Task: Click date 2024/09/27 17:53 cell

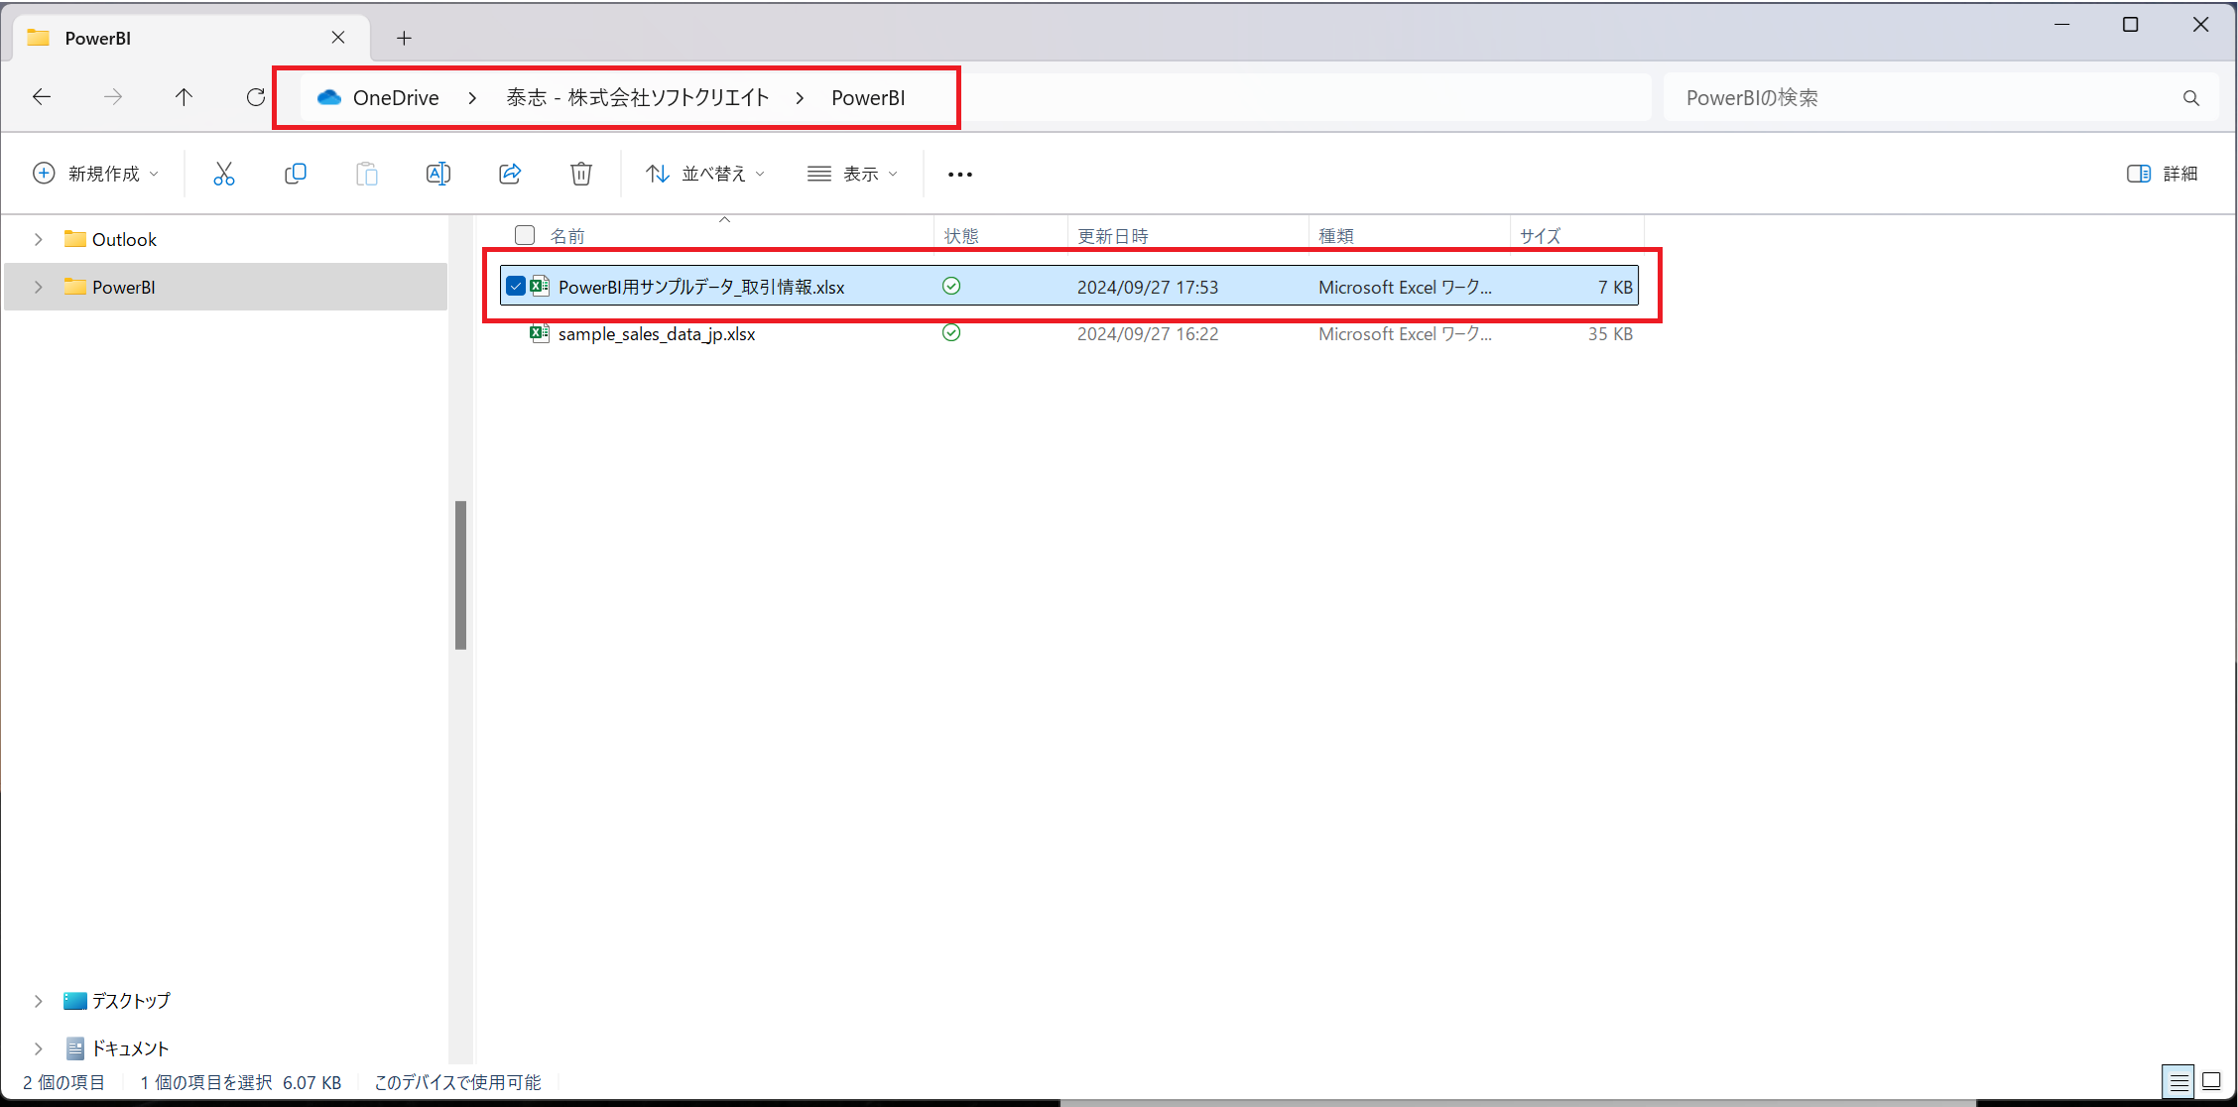Action: 1148,287
